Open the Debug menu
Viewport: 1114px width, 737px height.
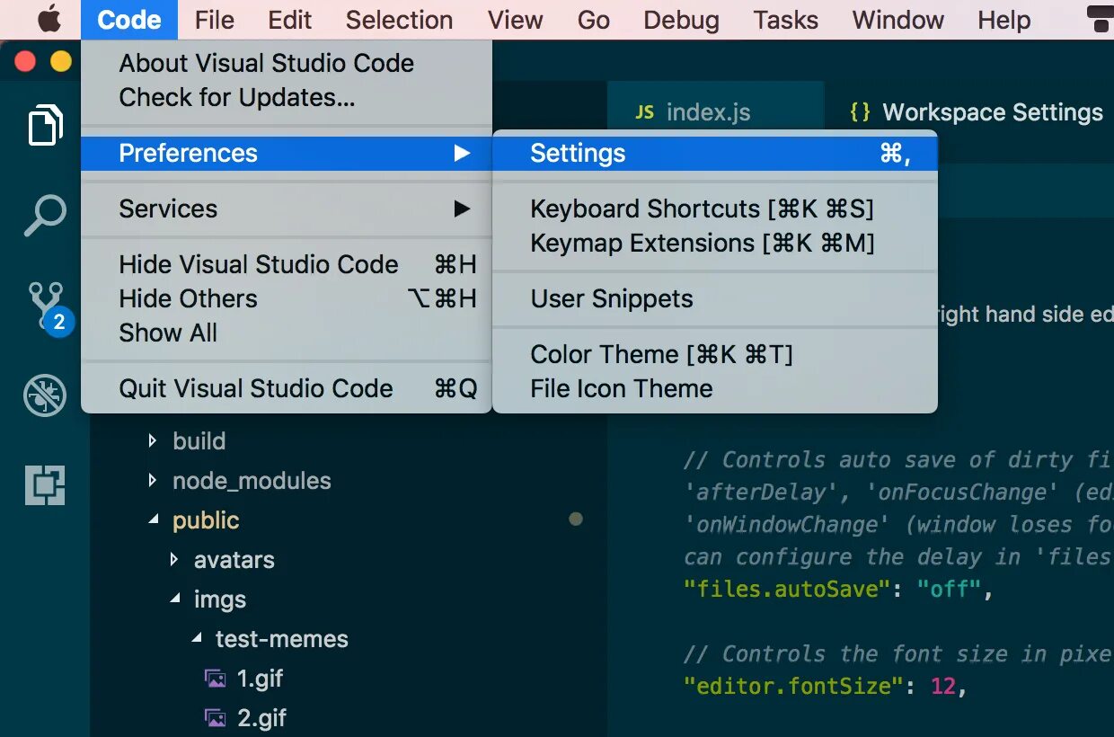pos(682,20)
